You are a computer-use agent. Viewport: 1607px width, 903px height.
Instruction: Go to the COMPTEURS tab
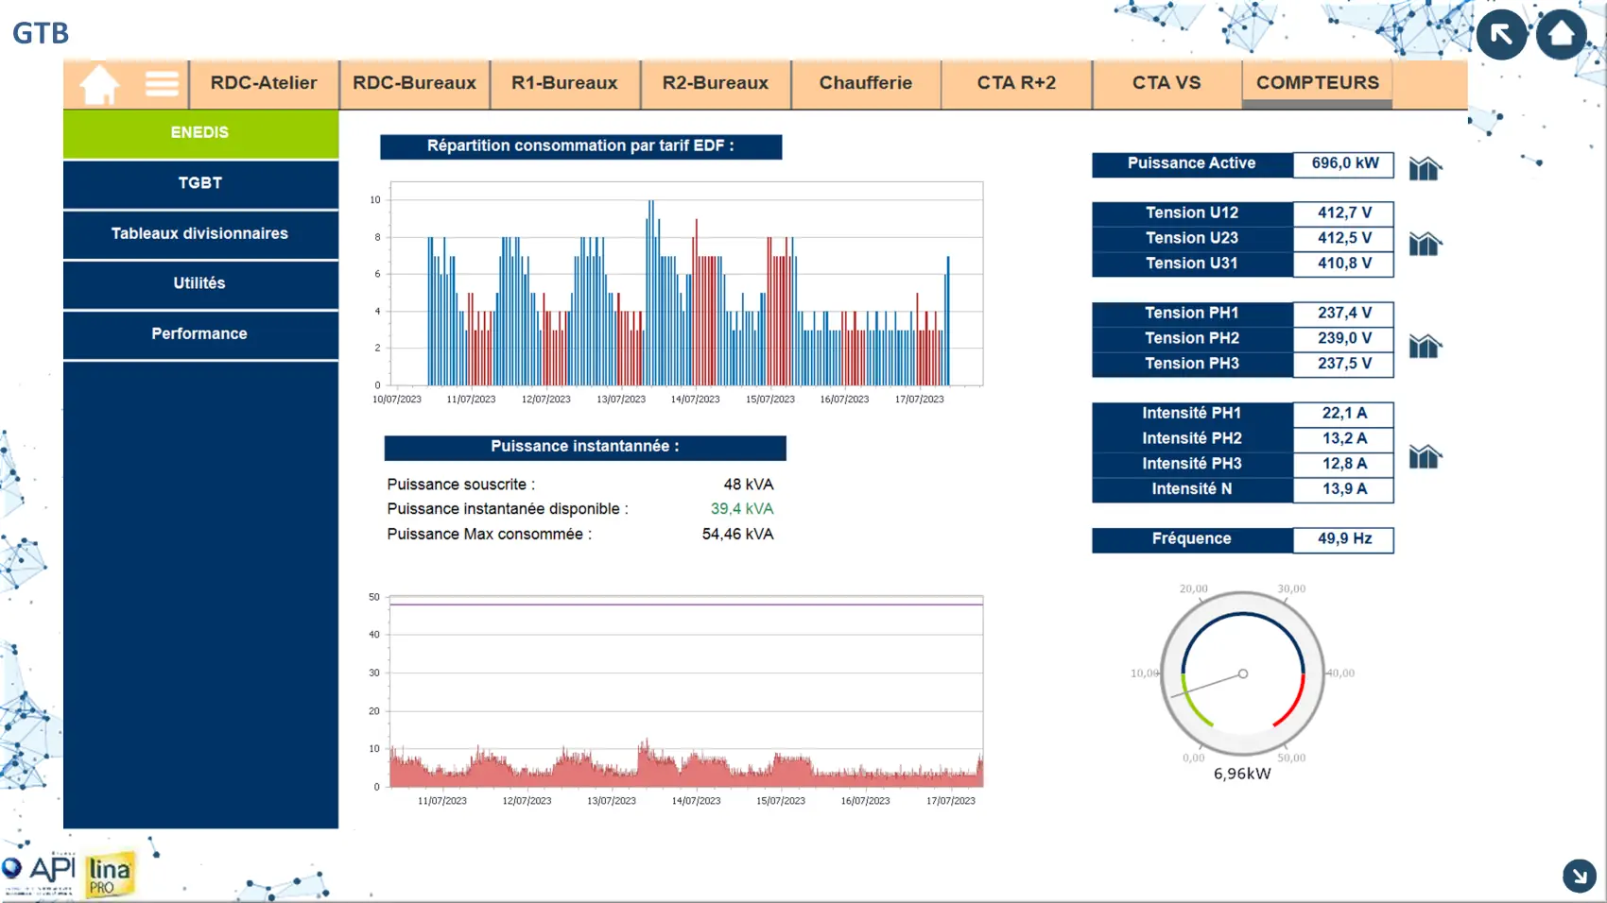coord(1317,83)
